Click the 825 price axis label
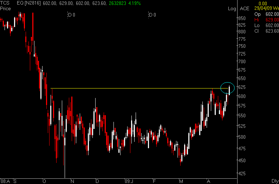Viewport: 279px width, 184px height. 242,25
